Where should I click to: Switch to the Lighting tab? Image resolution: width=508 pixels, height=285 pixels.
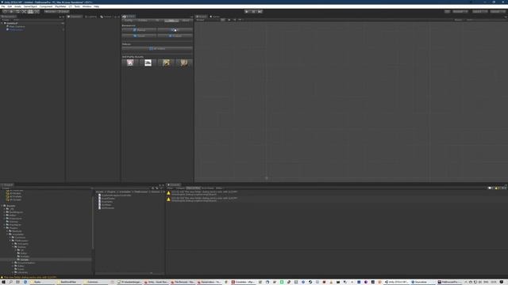(x=91, y=17)
